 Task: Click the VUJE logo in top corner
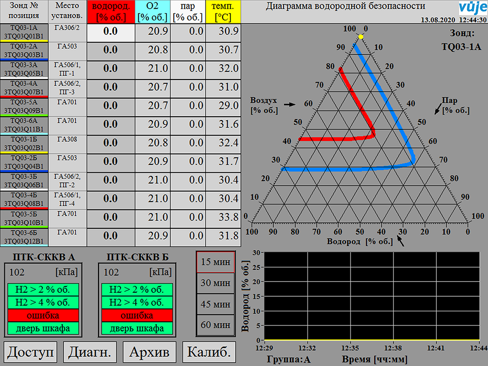(472, 8)
